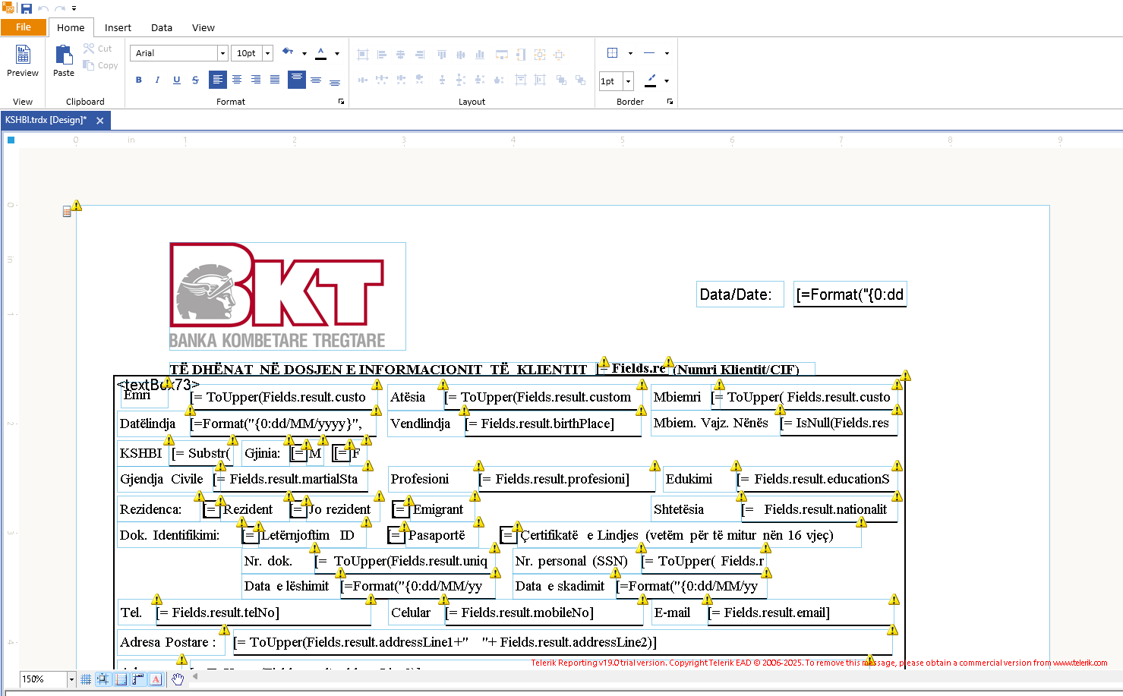Select the BKT bank logo picture
Viewport: 1123px width, 696px height.
click(287, 296)
